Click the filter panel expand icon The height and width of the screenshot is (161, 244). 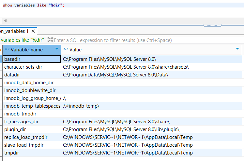point(50,40)
